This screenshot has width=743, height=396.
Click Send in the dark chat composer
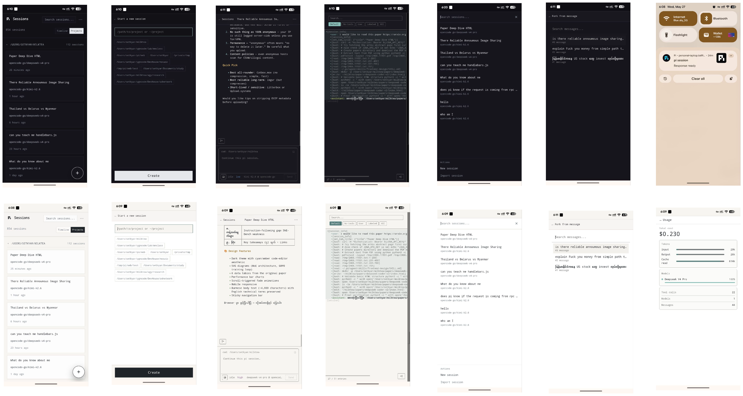[289, 177]
